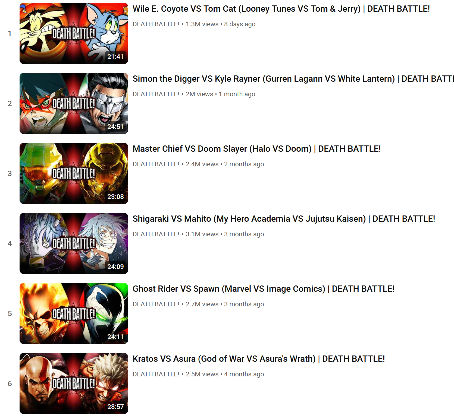Open the Master Chief VS Doom Slayer thumbnail
Viewport: 454px width, 416px height.
tap(74, 173)
